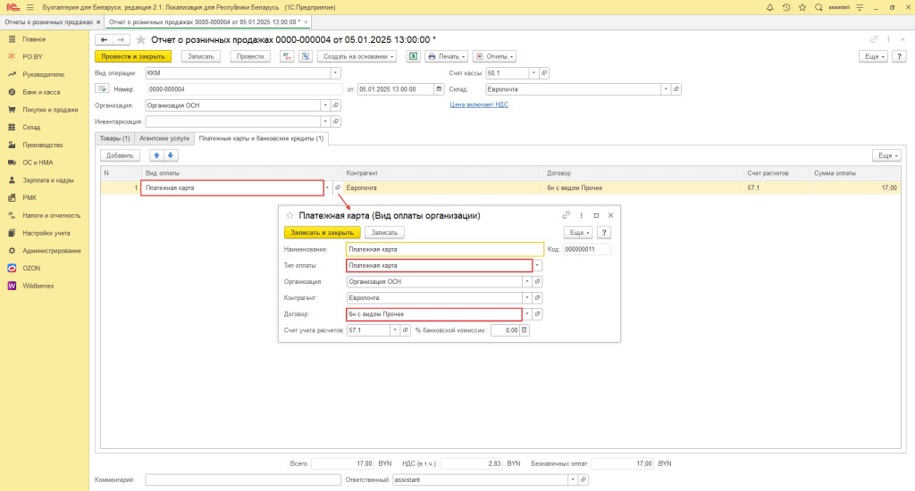Open Еще menu in Платежная карта dialog
The height and width of the screenshot is (491, 915).
(578, 233)
